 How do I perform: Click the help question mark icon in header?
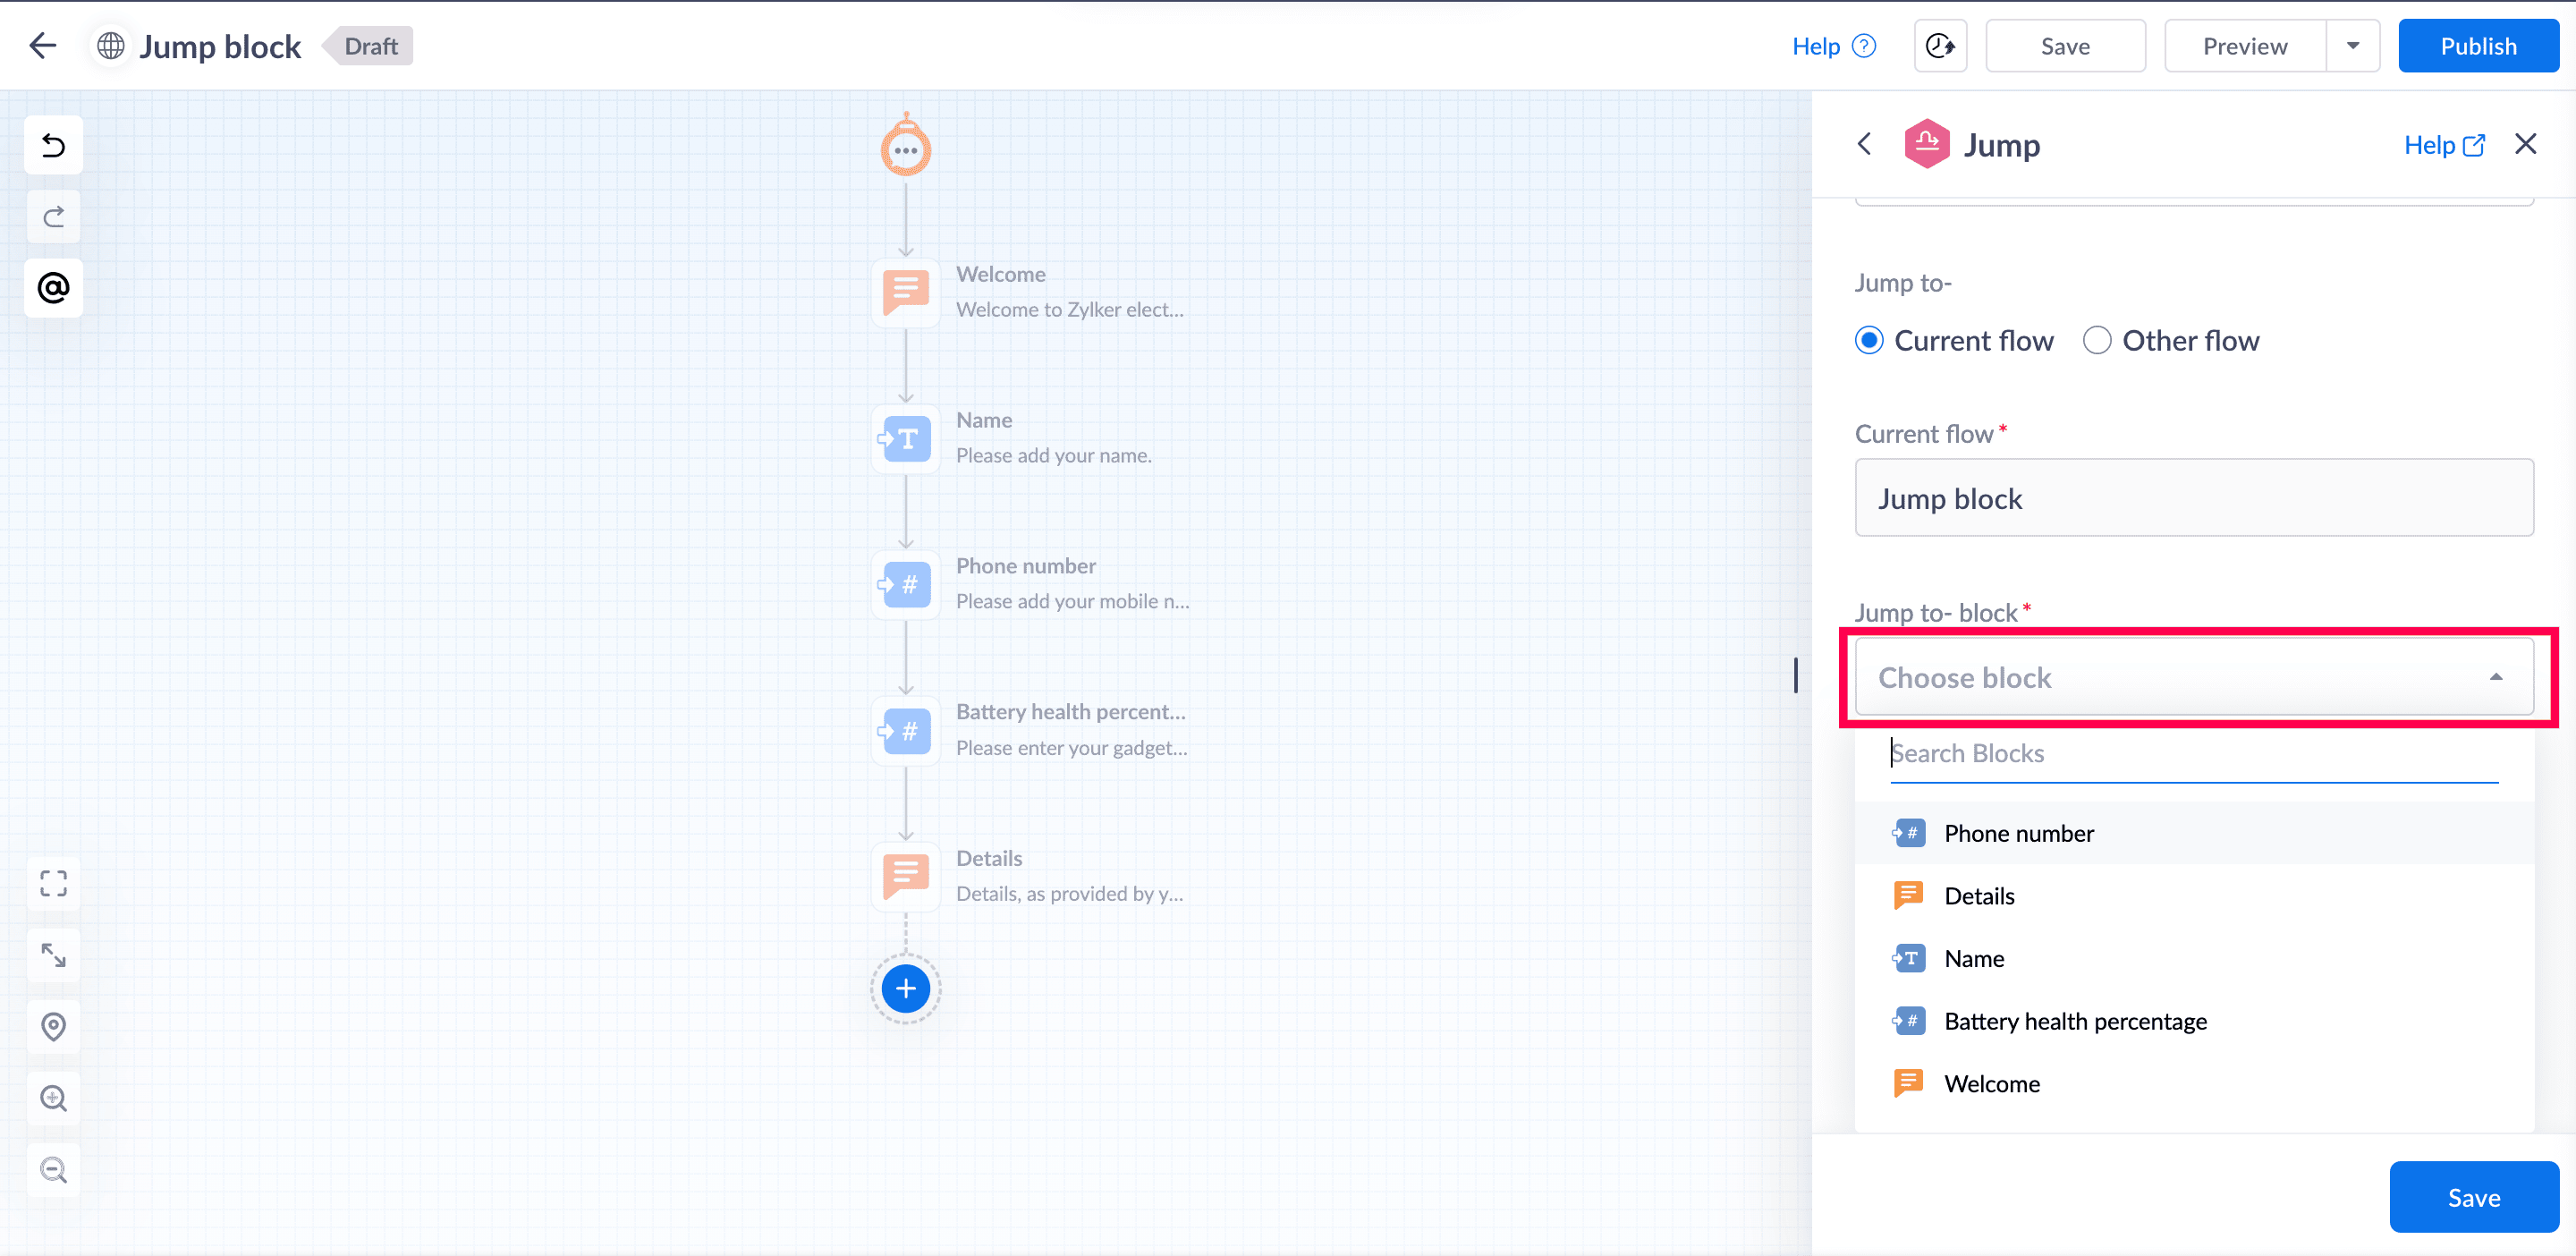[x=1864, y=46]
